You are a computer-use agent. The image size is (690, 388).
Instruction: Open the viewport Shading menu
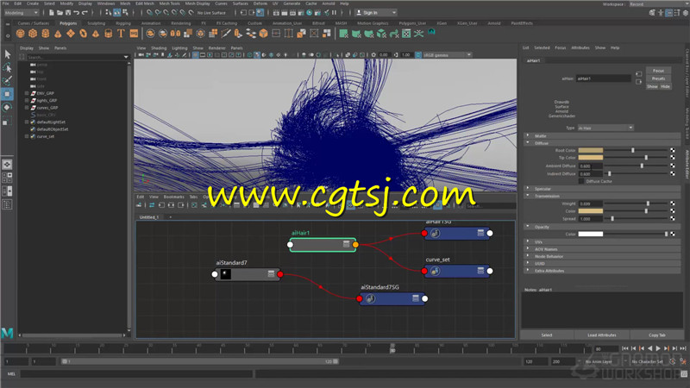coord(159,48)
